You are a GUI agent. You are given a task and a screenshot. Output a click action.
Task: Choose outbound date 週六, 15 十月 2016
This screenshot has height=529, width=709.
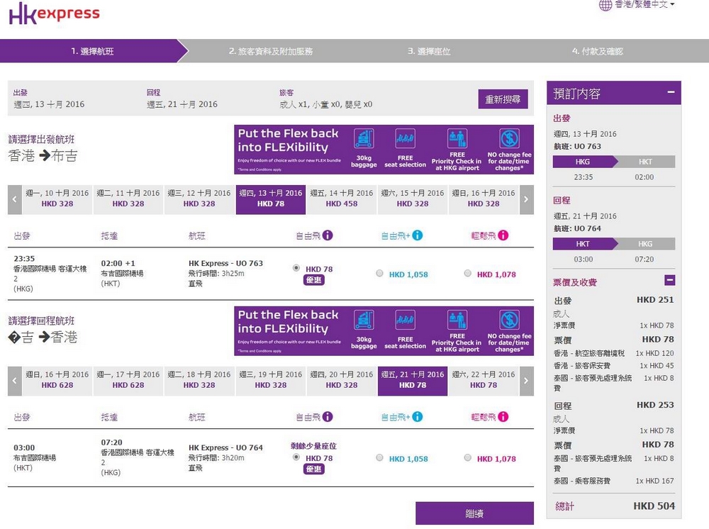click(x=413, y=199)
